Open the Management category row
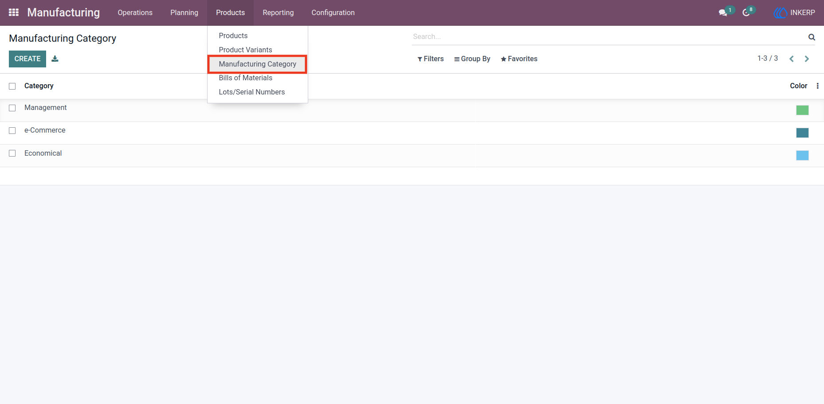The height and width of the screenshot is (404, 824). (412, 110)
